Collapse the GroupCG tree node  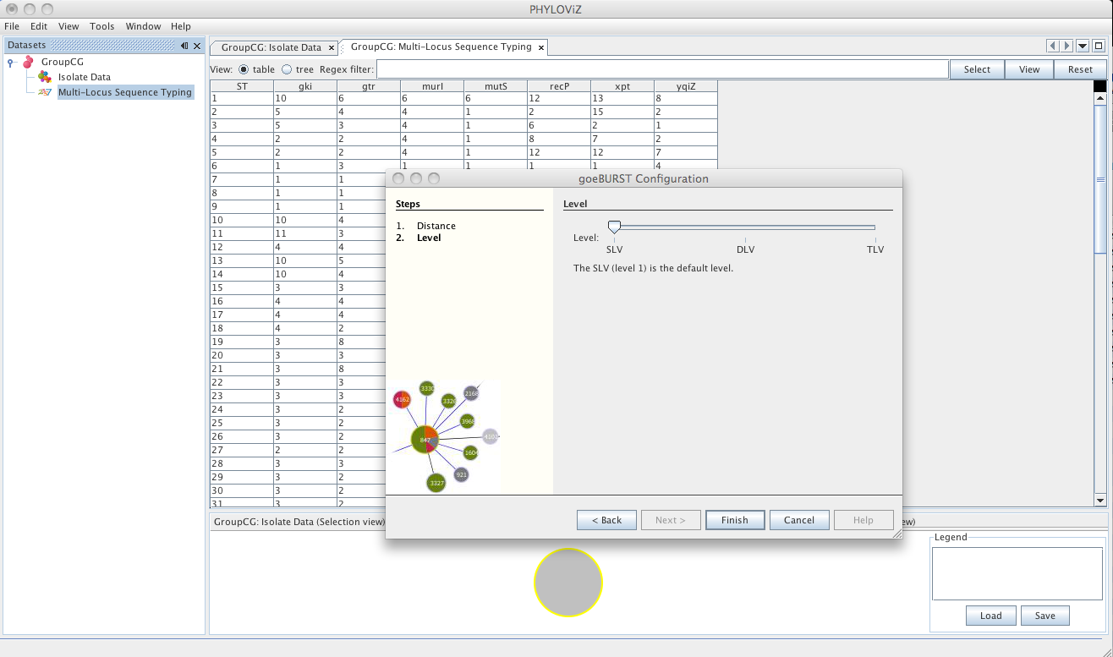(x=11, y=63)
